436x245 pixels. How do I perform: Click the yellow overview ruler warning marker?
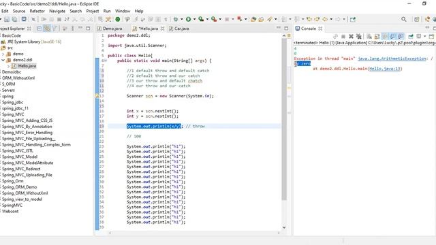[289, 88]
